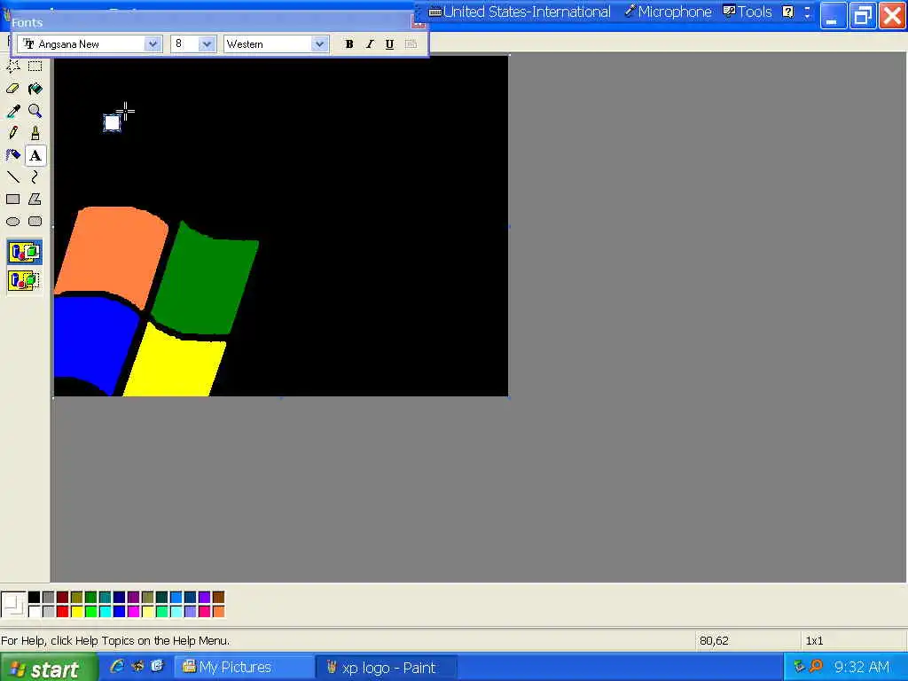
Task: Pick the black color swatch
Action: 35,597
